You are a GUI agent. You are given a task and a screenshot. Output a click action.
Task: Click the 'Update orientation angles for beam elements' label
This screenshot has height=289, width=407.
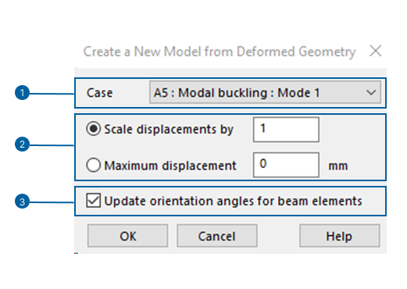(x=233, y=202)
